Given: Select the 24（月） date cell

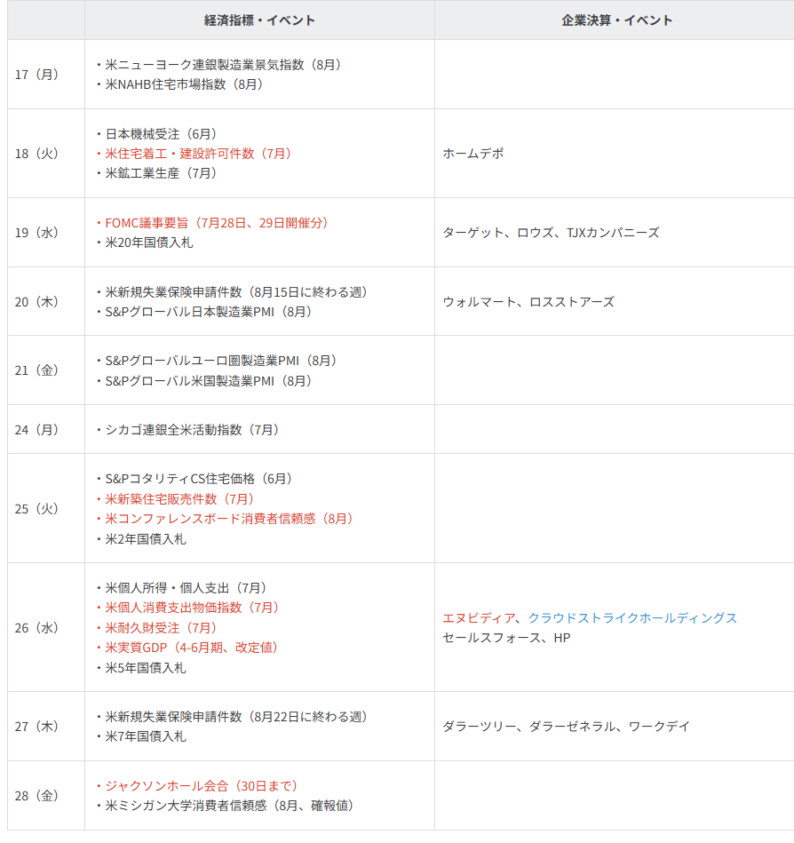Looking at the screenshot, I should (x=46, y=430).
